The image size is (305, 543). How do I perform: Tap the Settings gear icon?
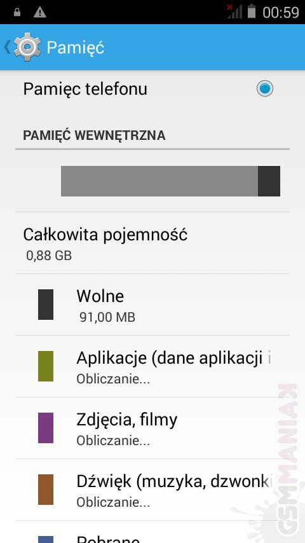[x=27, y=47]
